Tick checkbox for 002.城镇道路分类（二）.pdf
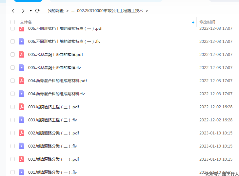239x176 pixels. coord(13,133)
